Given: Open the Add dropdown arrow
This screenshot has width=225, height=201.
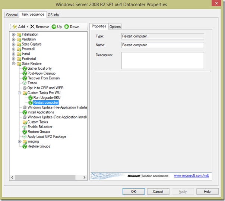Looking at the screenshot, I should click(27, 27).
